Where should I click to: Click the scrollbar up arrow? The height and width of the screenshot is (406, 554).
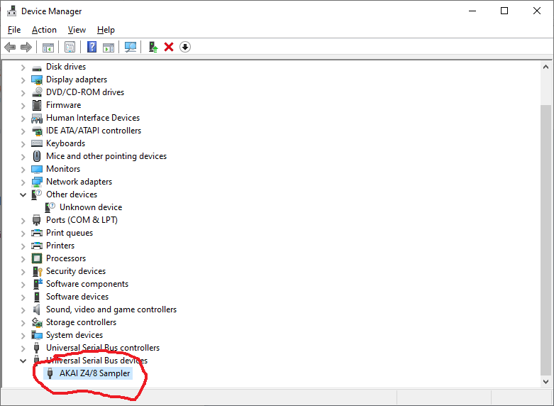coord(545,67)
